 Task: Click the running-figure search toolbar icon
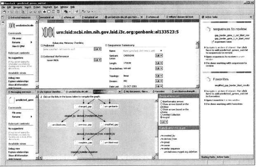(x=66, y=12)
